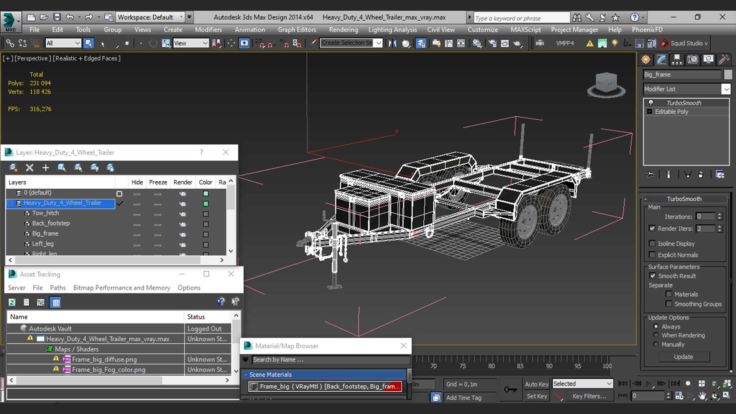Click the Set Keys key icon
The image size is (736, 414).
click(x=510, y=390)
